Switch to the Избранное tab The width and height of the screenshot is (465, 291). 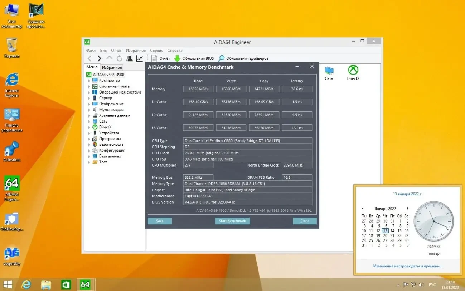tap(112, 67)
